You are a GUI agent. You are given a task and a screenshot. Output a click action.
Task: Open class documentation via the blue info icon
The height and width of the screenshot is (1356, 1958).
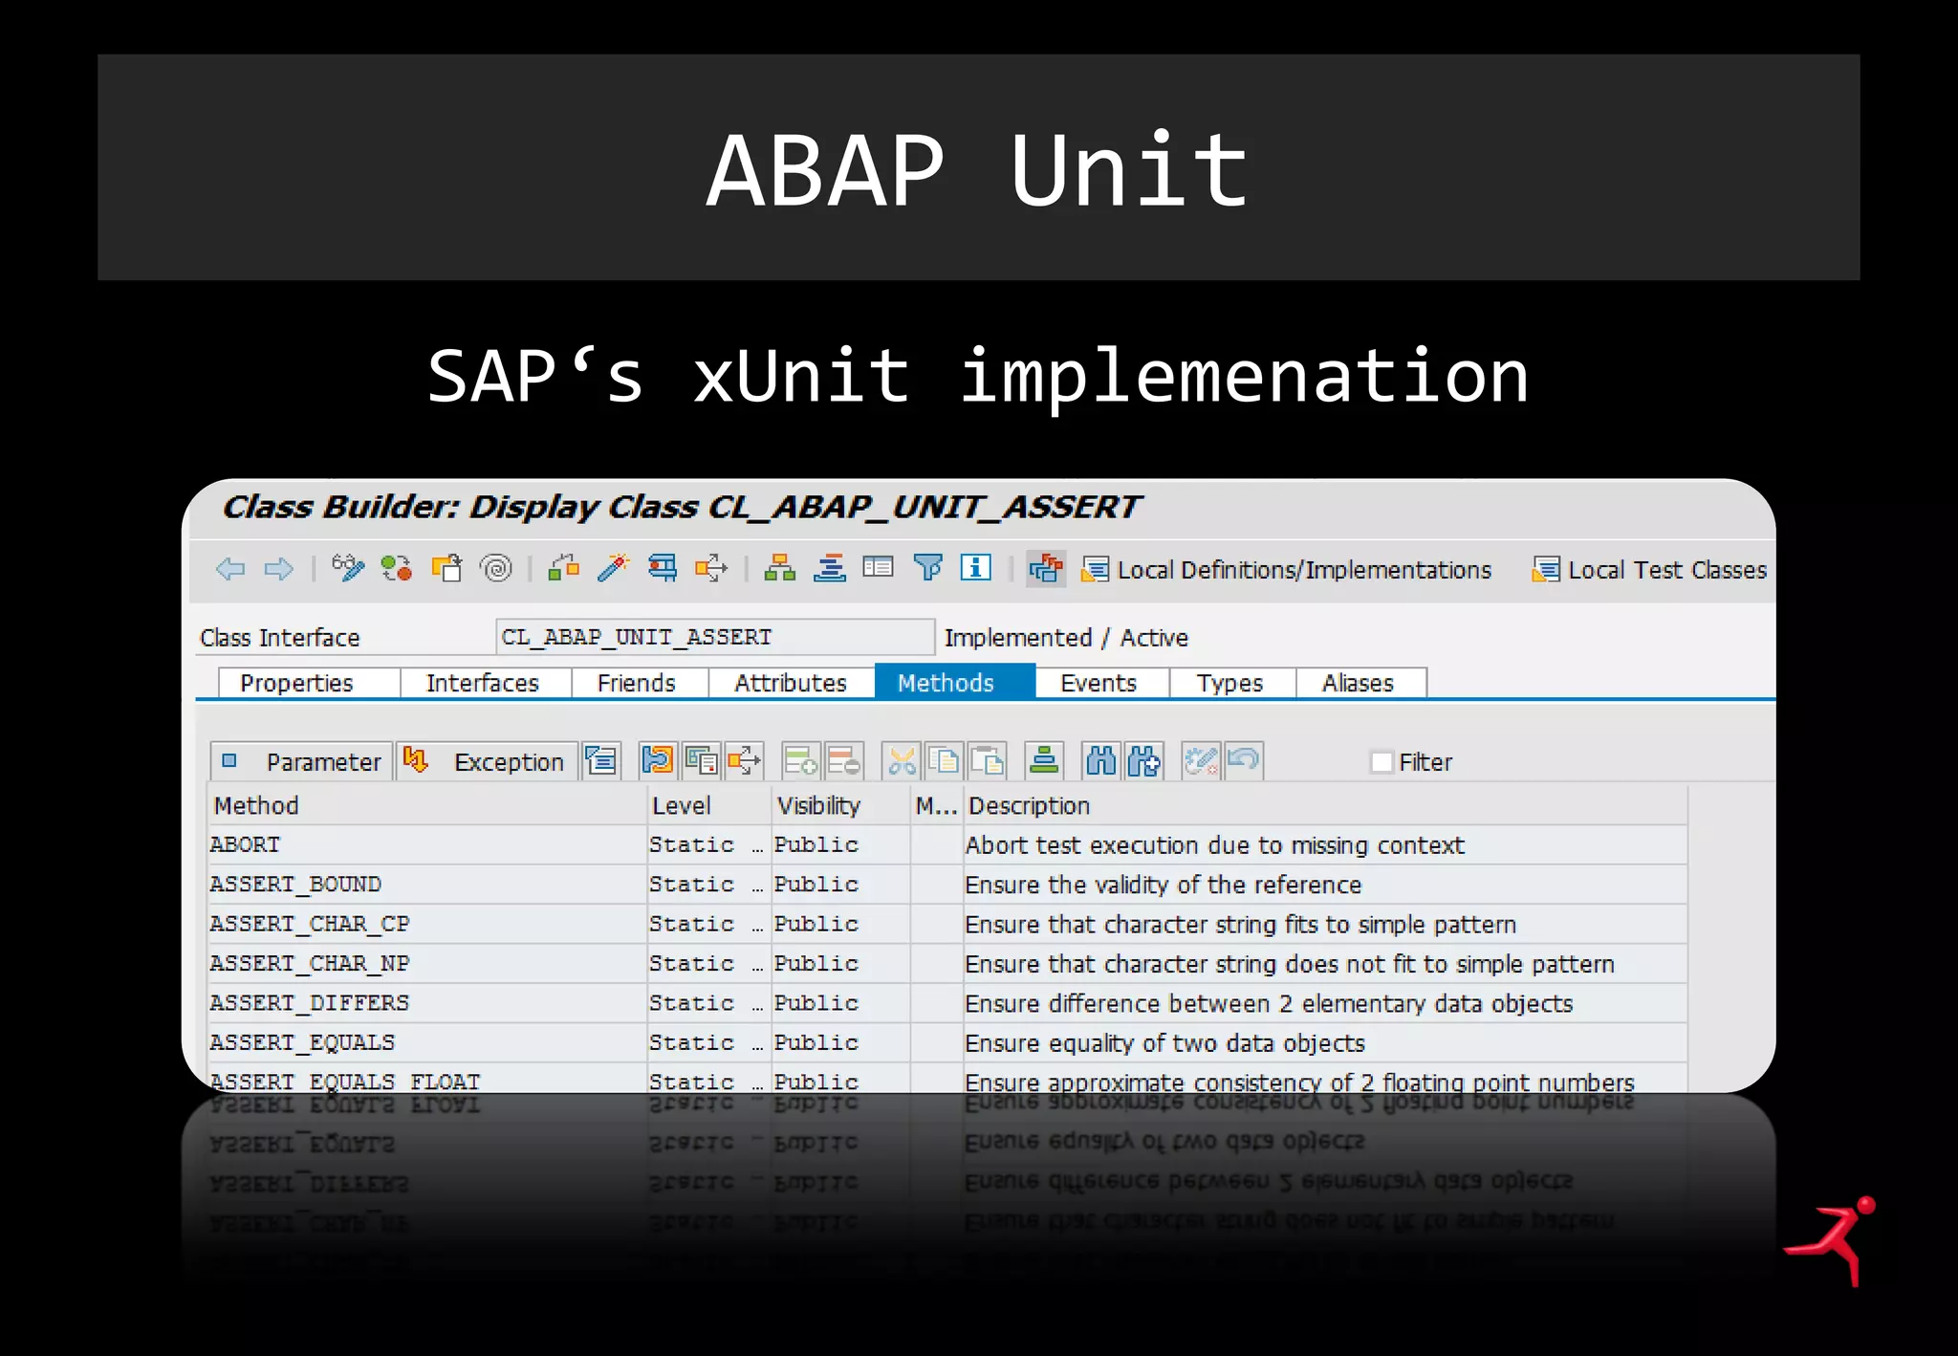[x=975, y=567]
